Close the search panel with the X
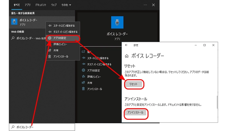The image size is (225, 131). tap(153, 5)
